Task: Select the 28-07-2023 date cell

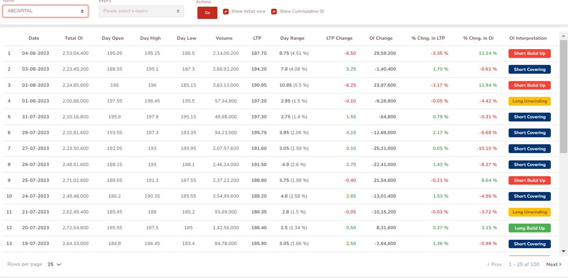Action: [x=35, y=133]
